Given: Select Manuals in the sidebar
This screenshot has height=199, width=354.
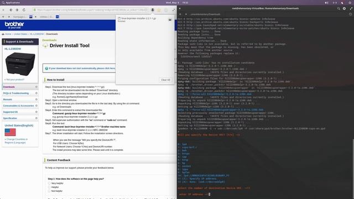Looking at the screenshot, I should coord(7,99).
